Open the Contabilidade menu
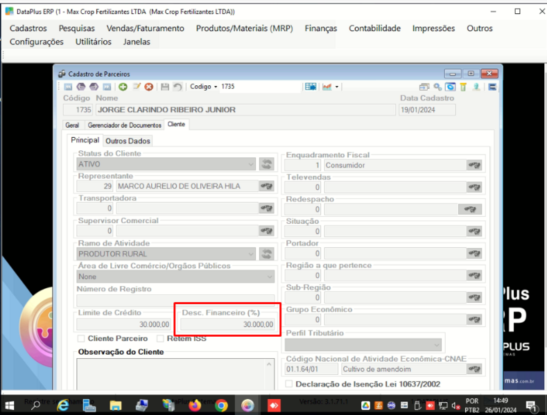The height and width of the screenshot is (415, 547). (374, 28)
